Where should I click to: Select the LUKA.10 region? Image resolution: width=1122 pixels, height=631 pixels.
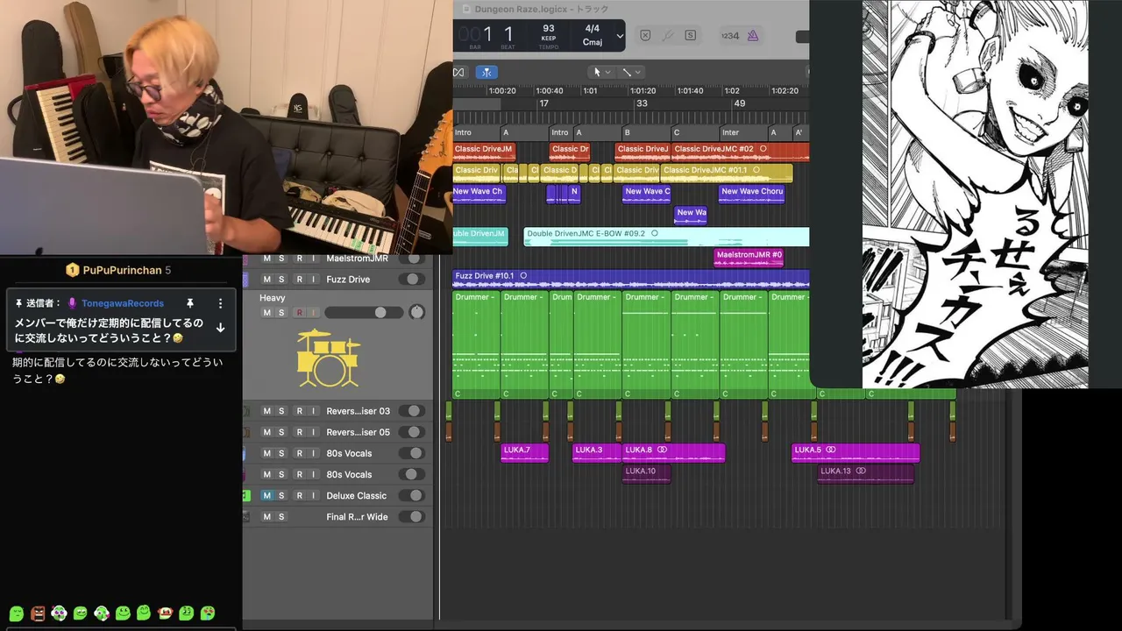coord(646,474)
